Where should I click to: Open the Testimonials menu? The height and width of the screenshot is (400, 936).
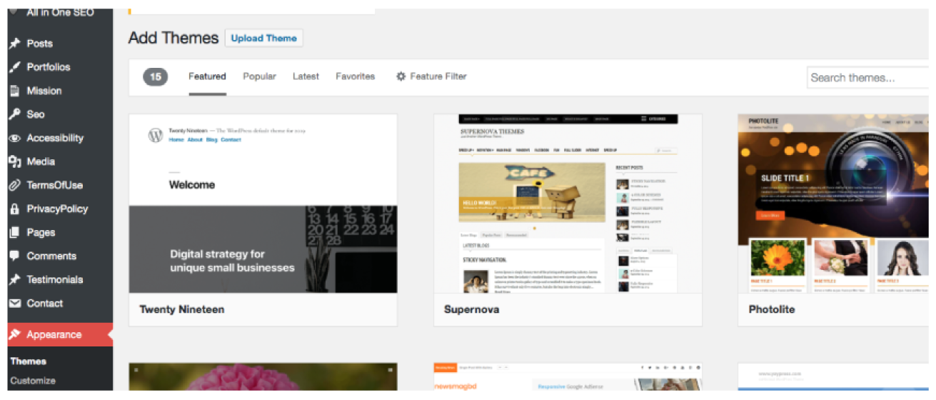click(x=56, y=279)
